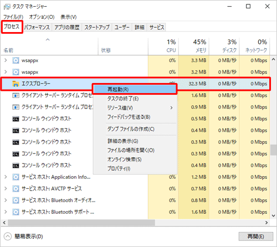The image size is (277, 247).
Task: Click the 簡易表示(D) link
Action: pyautogui.click(x=29, y=236)
